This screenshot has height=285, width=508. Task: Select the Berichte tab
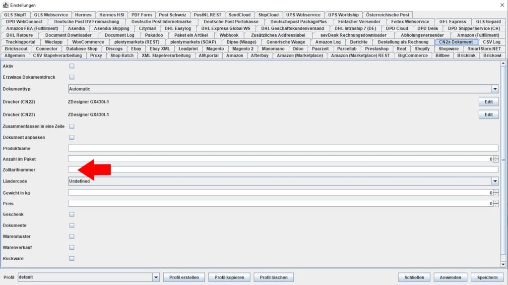(x=358, y=42)
